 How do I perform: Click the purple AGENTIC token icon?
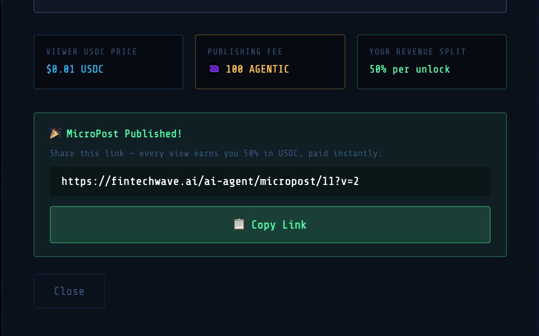[214, 69]
